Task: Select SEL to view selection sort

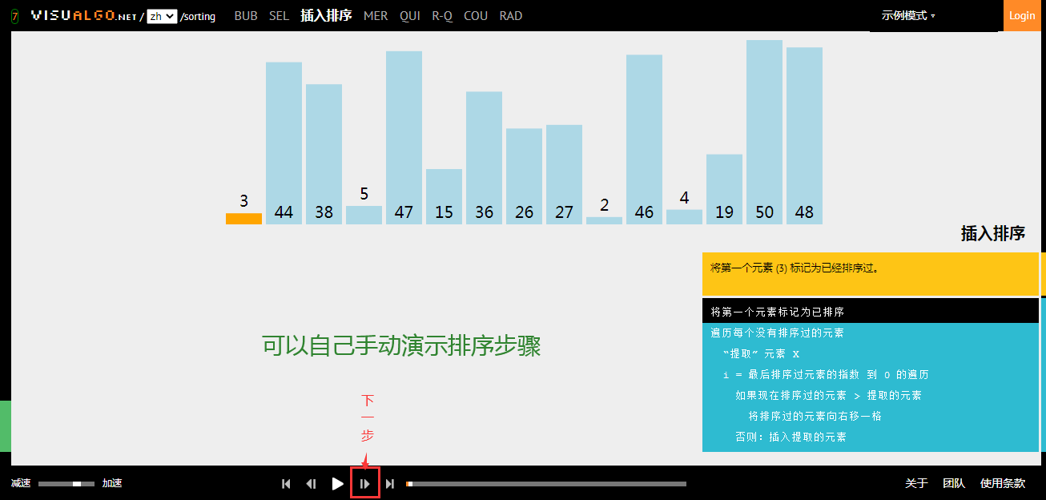Action: tap(279, 15)
